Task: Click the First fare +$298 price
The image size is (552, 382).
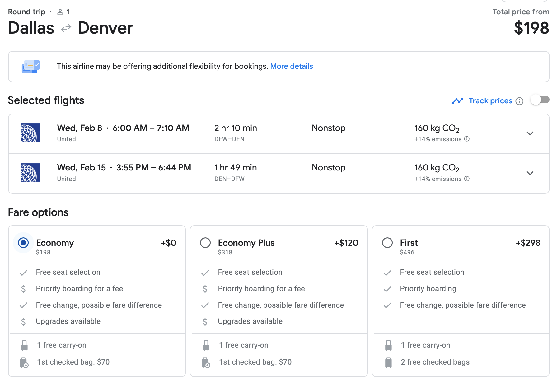Action: coord(528,243)
